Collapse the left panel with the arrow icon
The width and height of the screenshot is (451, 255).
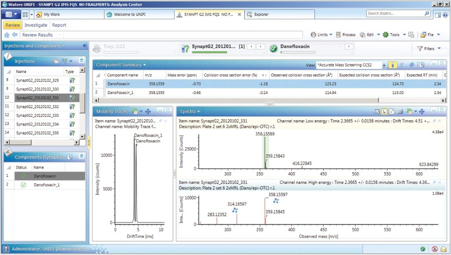(85, 46)
